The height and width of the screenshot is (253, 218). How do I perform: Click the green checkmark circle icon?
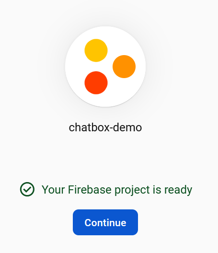(x=27, y=189)
